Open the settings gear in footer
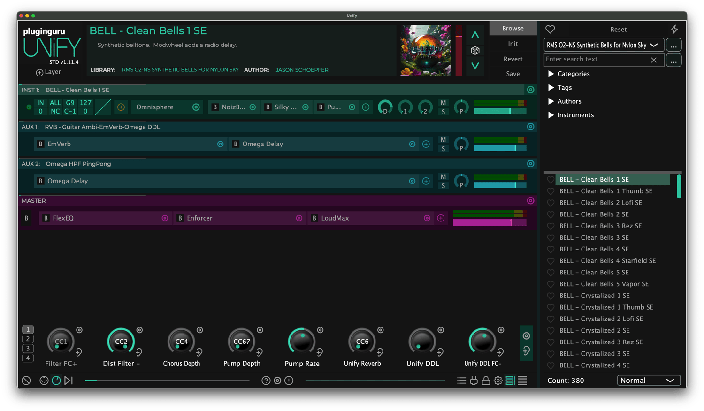This screenshot has height=411, width=704. click(498, 381)
